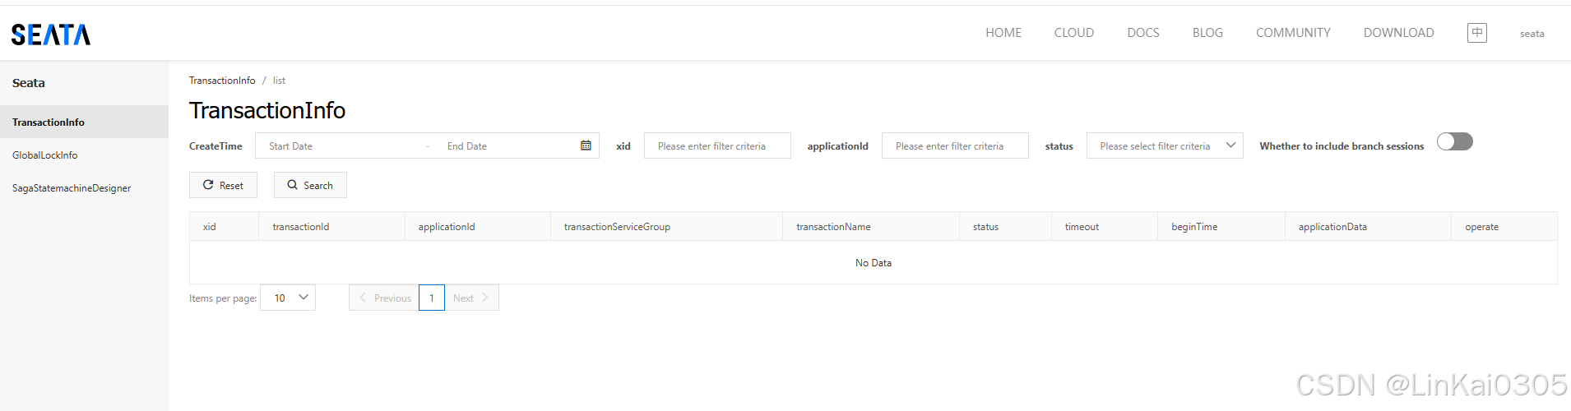The height and width of the screenshot is (411, 1571).
Task: Click the transactionName column header
Action: tap(871, 226)
